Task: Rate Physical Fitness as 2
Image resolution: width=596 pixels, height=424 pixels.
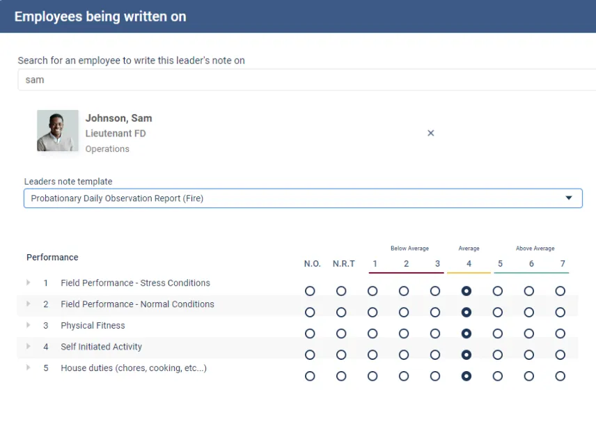Action: [404, 333]
